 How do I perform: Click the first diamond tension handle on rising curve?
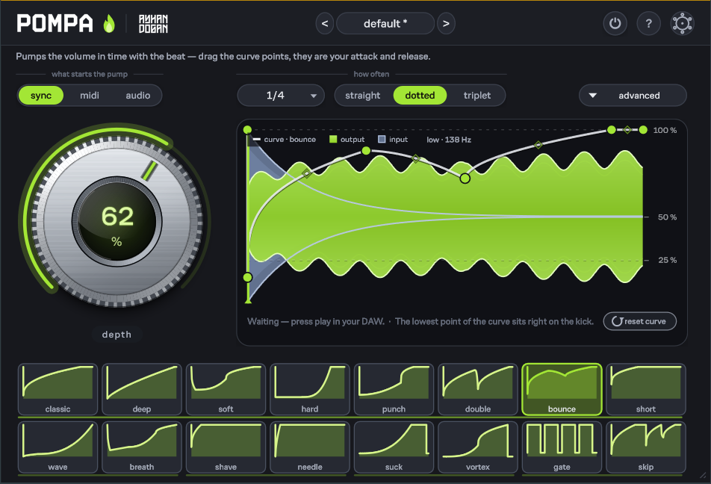[x=306, y=173]
